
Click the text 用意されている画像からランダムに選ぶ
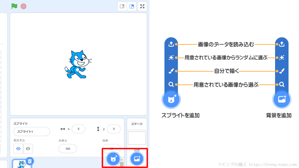[226, 57]
